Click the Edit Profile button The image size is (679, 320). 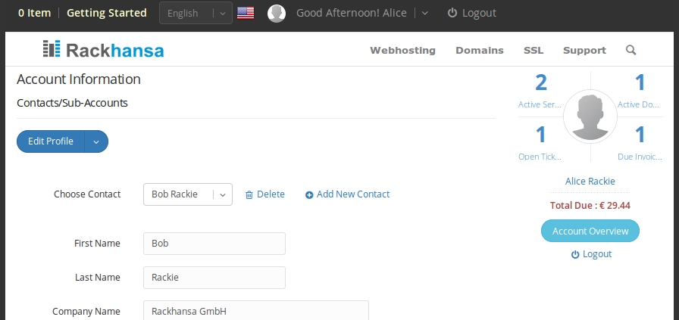coord(51,141)
